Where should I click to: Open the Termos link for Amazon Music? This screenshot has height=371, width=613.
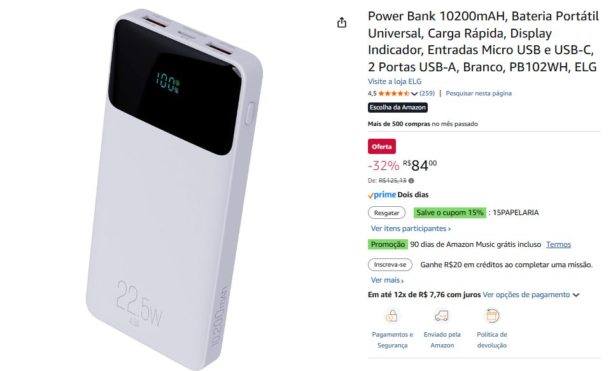[558, 244]
